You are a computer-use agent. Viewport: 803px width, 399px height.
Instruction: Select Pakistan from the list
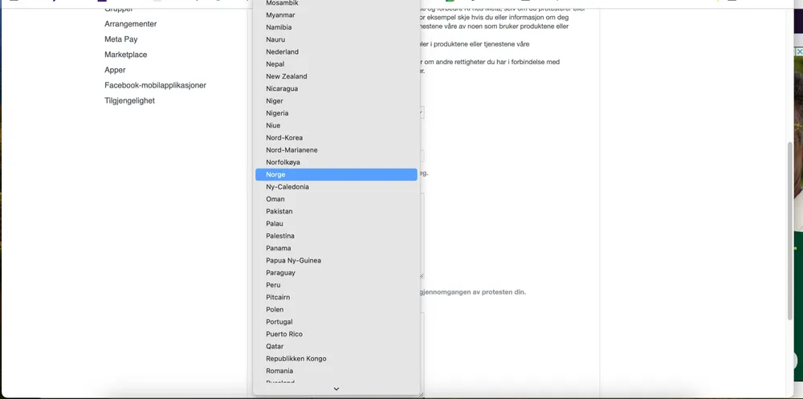279,211
